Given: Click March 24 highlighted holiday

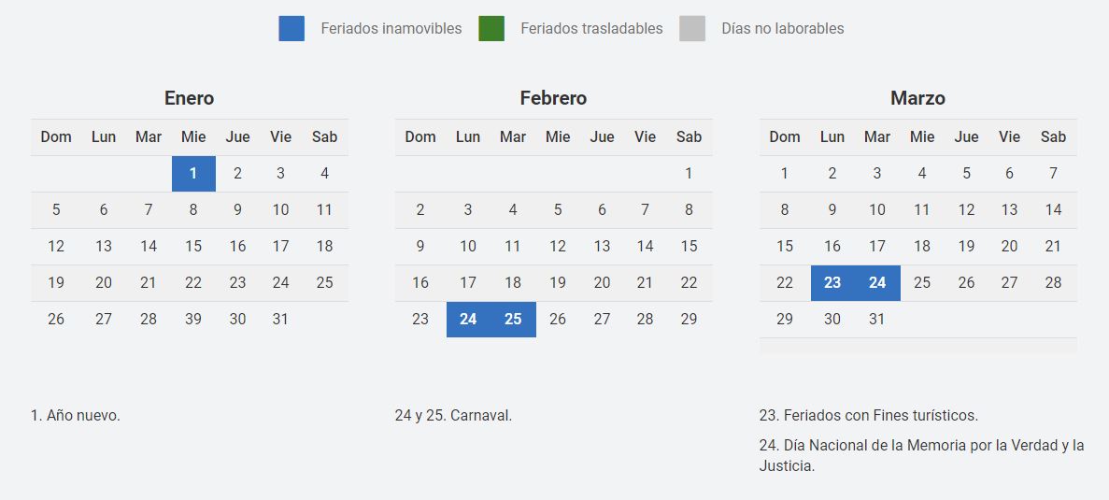Looking at the screenshot, I should click(x=877, y=283).
